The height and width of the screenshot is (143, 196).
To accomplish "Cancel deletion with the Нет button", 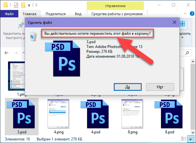I will [160, 87].
